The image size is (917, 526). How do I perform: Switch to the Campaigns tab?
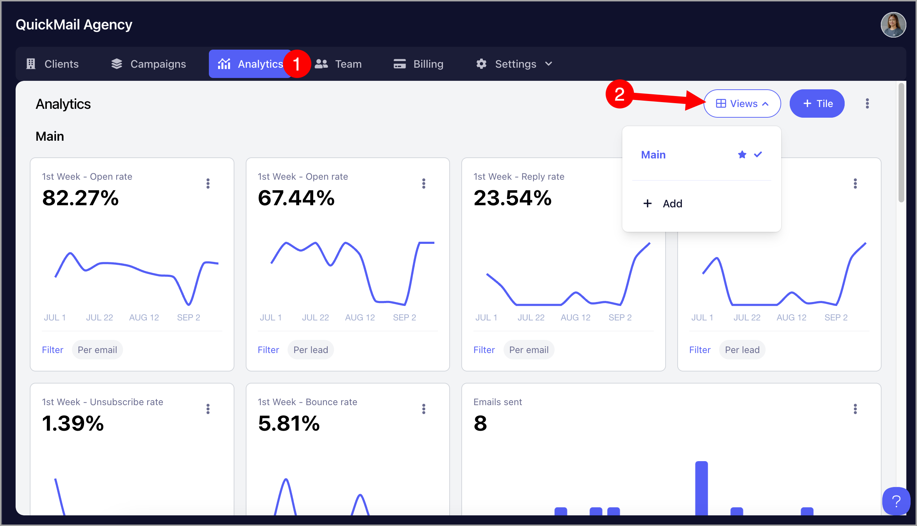tap(149, 64)
